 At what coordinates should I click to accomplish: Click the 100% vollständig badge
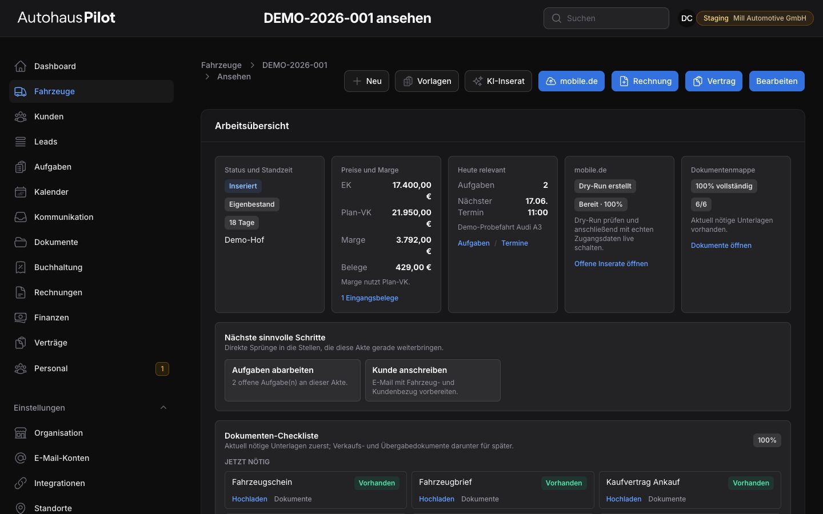pos(724,186)
